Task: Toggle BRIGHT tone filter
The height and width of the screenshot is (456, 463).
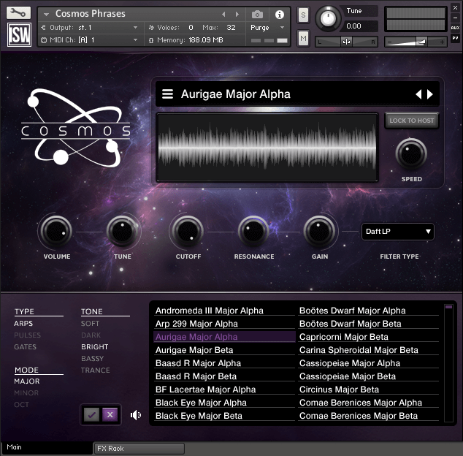Action: point(94,346)
